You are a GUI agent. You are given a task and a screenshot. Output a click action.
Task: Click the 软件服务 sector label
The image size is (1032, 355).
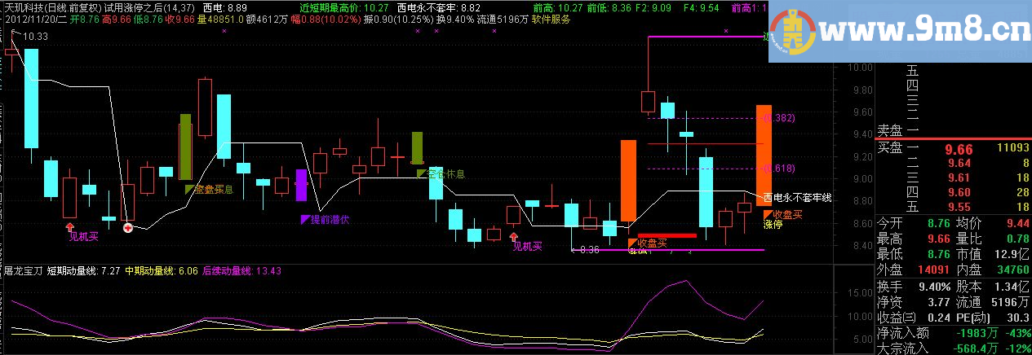pyautogui.click(x=551, y=18)
